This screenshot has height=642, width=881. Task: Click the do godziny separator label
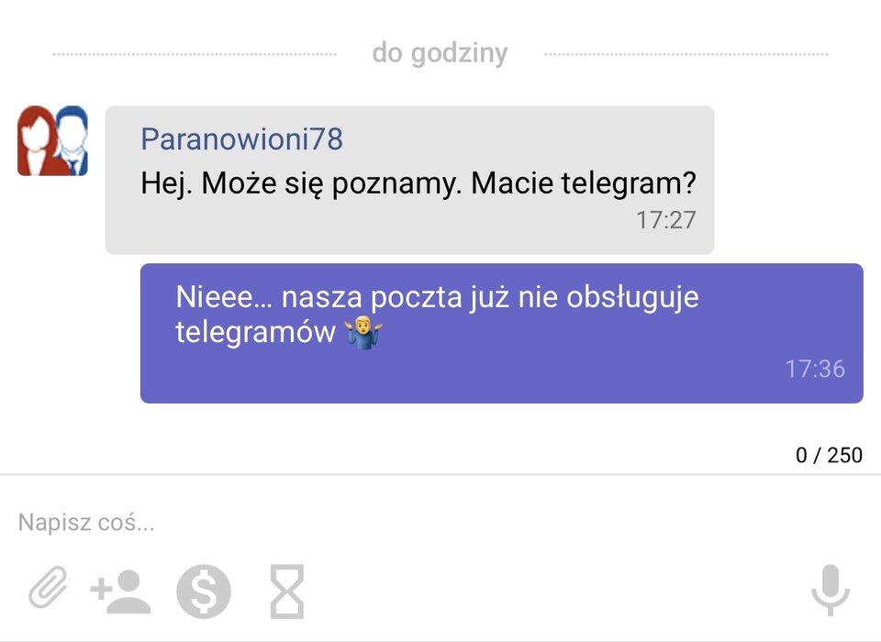pos(440,54)
